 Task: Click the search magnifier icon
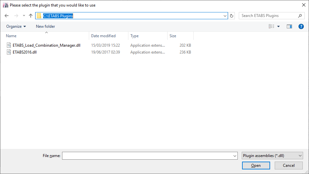(300, 16)
